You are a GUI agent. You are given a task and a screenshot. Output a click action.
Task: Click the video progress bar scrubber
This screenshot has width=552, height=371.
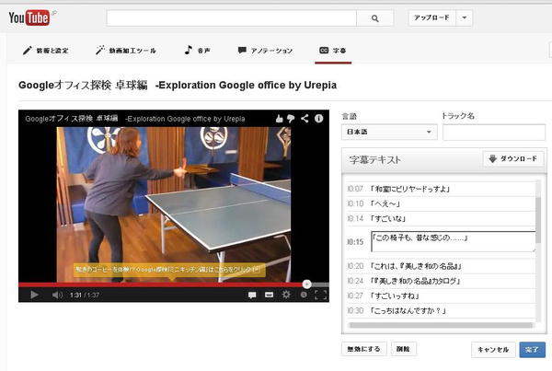click(x=306, y=284)
